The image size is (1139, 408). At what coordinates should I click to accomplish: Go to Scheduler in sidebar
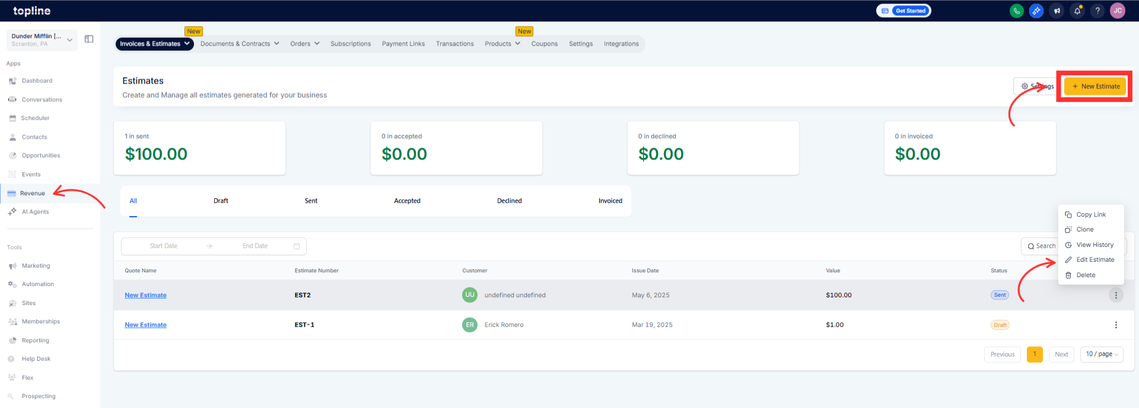pos(35,118)
